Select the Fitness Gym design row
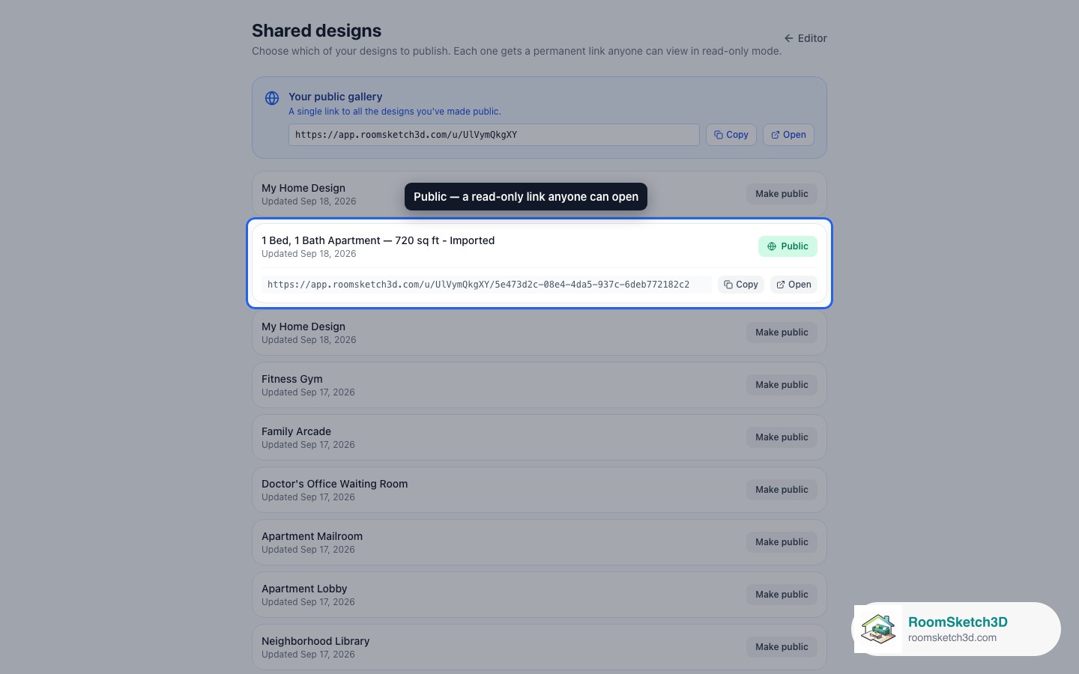 coord(539,385)
